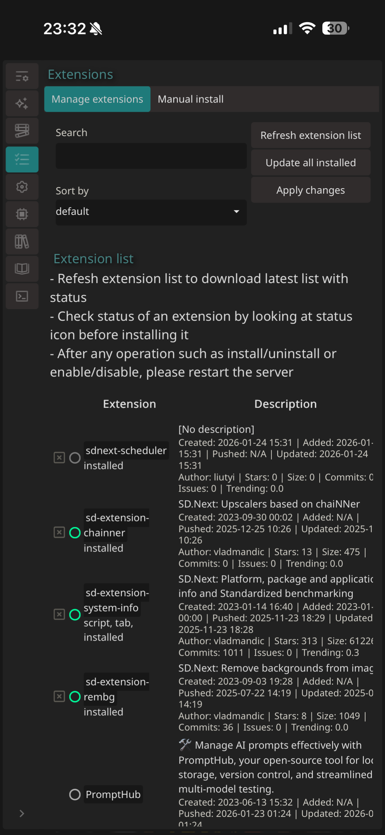Focus the extension Search input field
The image size is (385, 835).
click(x=151, y=156)
